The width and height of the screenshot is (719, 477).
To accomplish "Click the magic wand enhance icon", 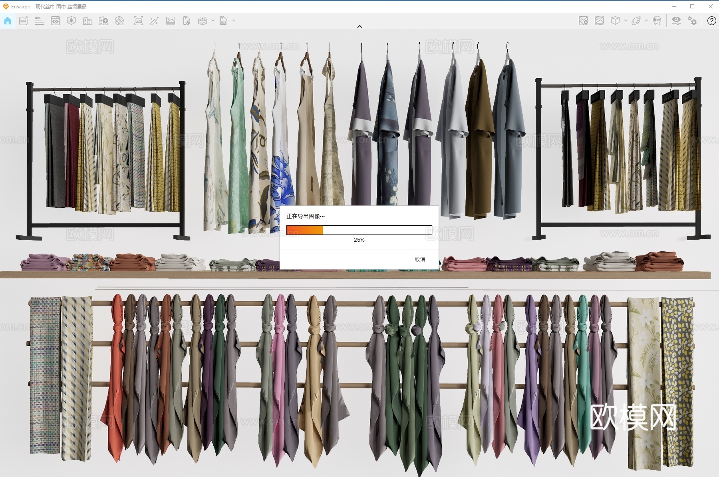I will (x=155, y=21).
